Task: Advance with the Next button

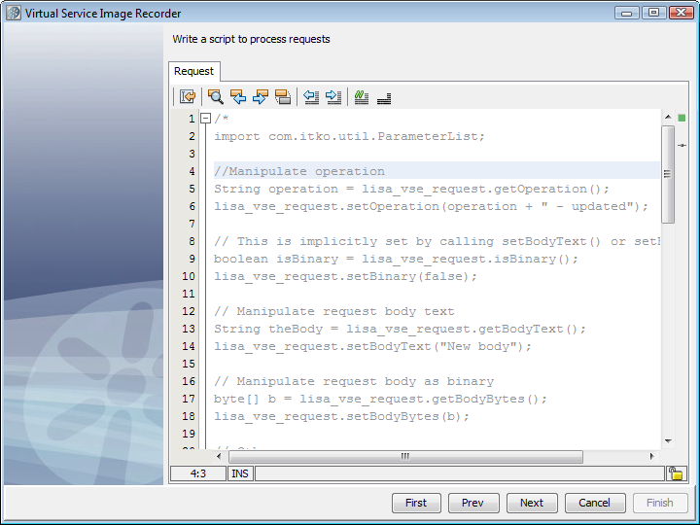Action: [532, 504]
